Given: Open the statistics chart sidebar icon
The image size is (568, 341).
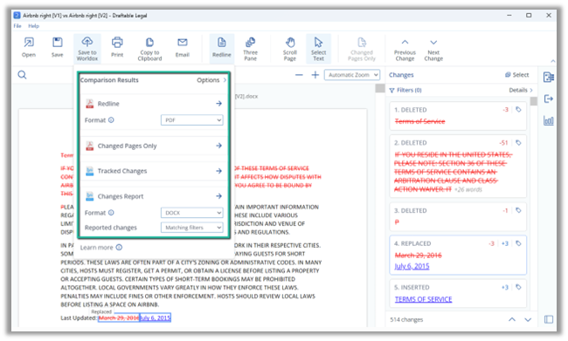Looking at the screenshot, I should (549, 120).
